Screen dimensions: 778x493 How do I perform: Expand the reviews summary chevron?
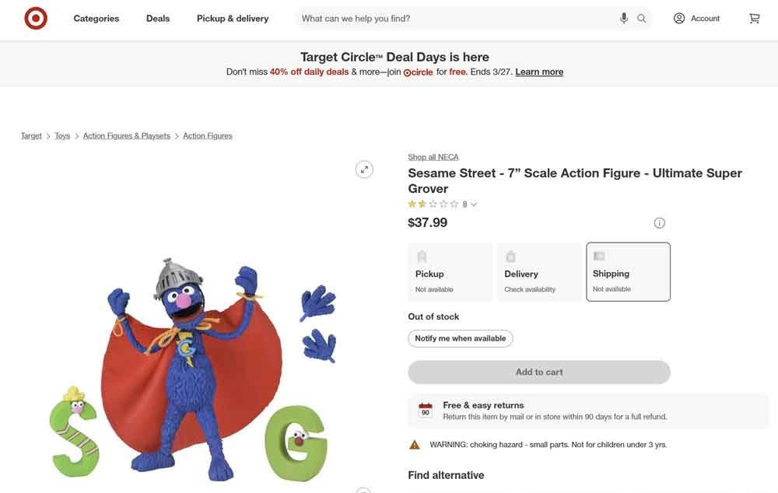[x=474, y=204]
